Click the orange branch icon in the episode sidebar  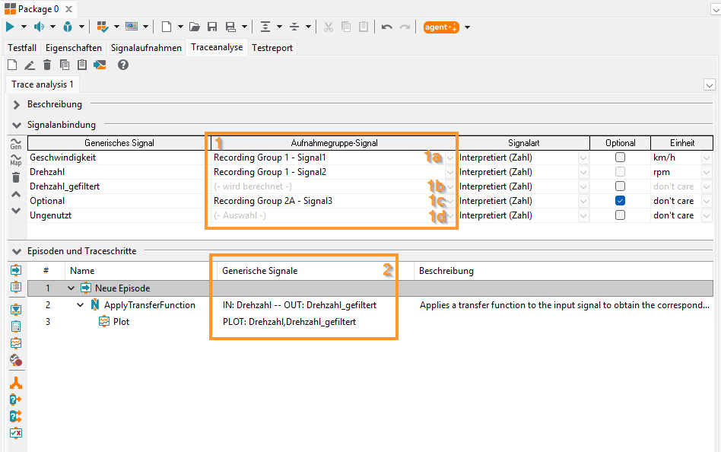pyautogui.click(x=16, y=383)
